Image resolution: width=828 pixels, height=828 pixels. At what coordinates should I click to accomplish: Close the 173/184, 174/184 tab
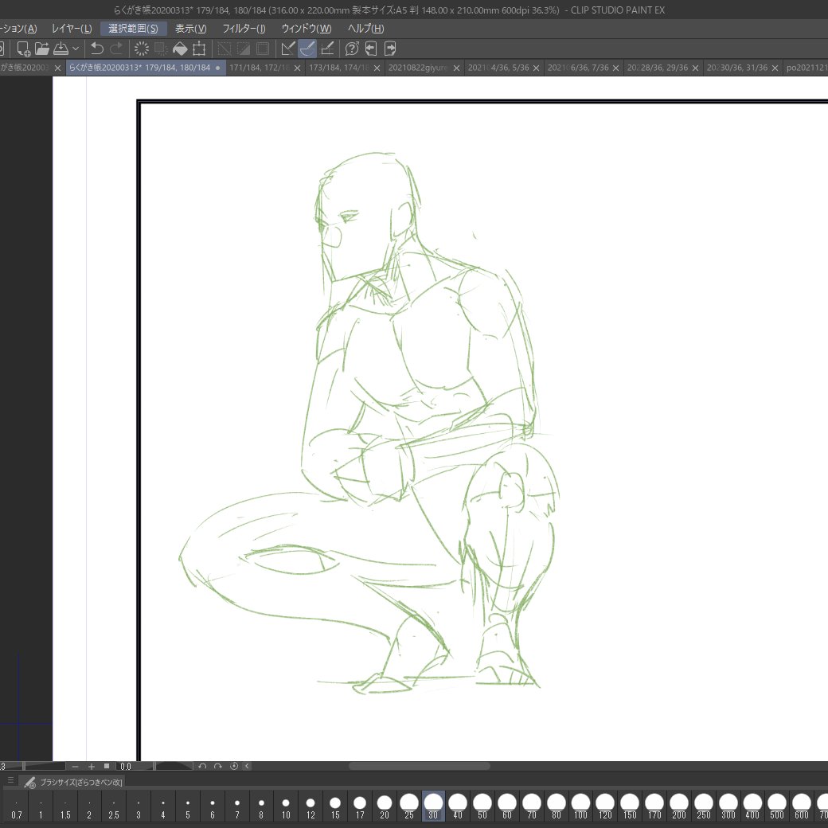pos(377,68)
